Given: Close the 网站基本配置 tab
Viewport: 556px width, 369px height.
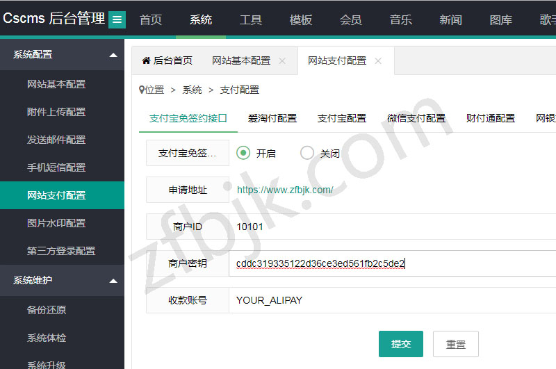Looking at the screenshot, I should point(282,61).
